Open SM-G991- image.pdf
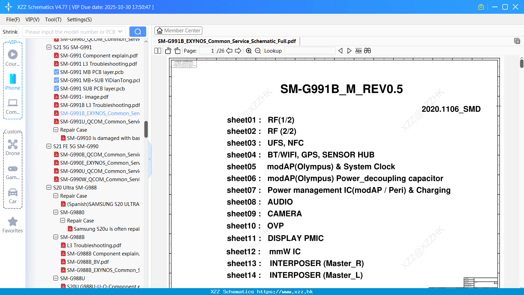The width and height of the screenshot is (524, 295). [81, 97]
